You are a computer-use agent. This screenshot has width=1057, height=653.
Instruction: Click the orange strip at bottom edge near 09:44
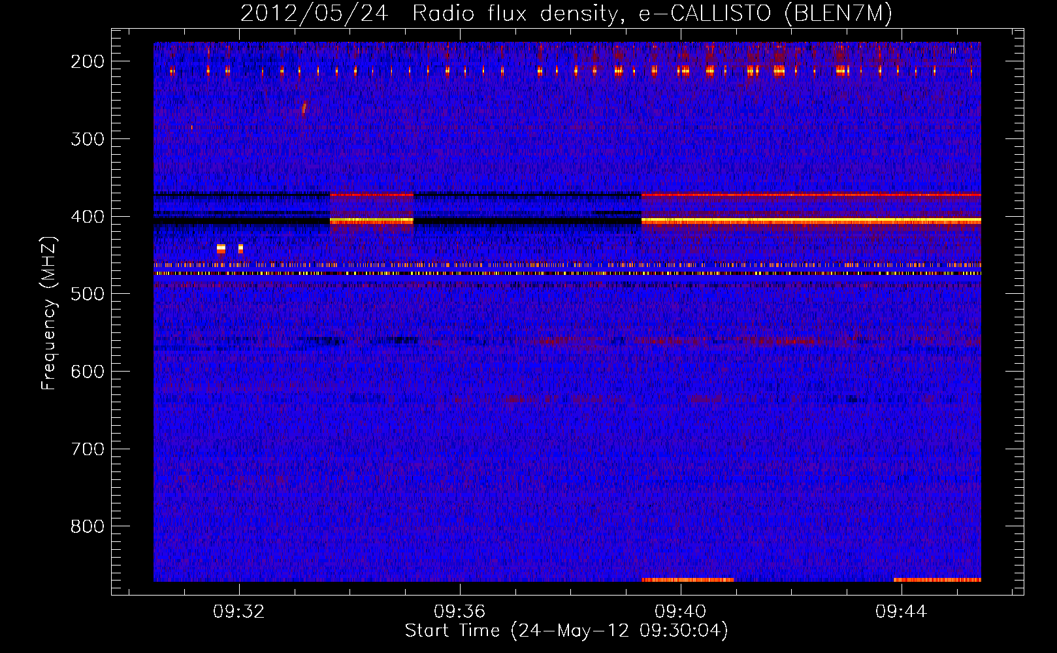click(x=937, y=580)
